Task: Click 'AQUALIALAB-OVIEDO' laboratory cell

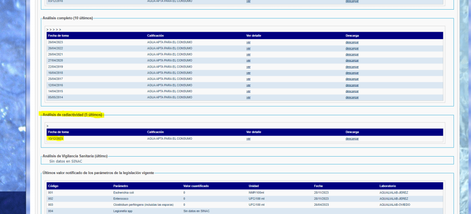Action: coord(395,204)
